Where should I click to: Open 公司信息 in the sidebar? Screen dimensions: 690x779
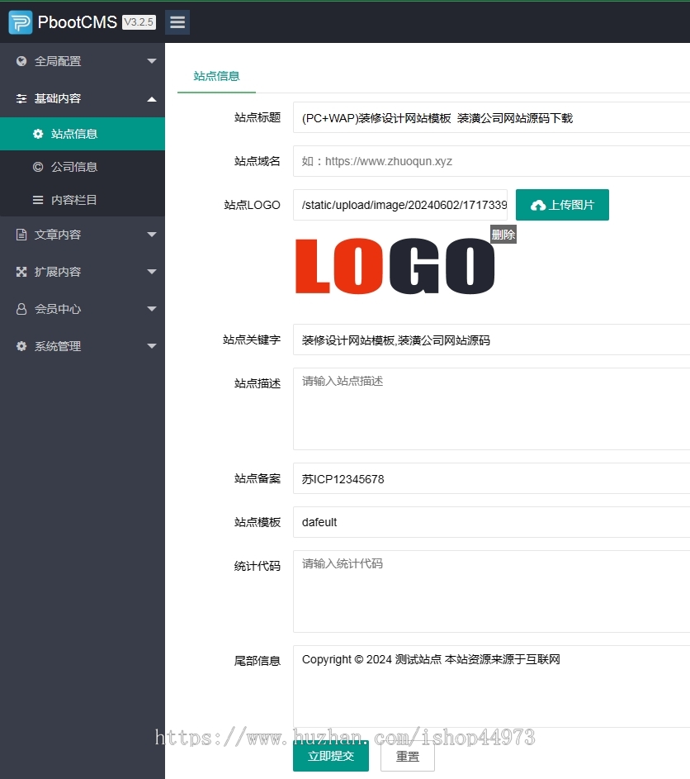[83, 167]
